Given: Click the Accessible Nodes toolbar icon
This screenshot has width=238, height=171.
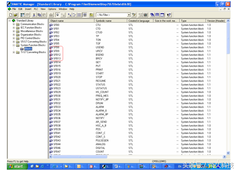Looking at the screenshot, I should pos(23,15).
